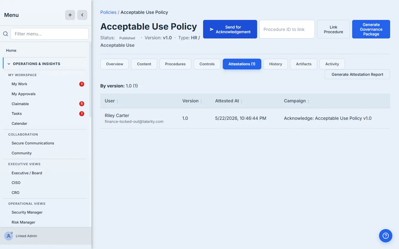Click Send for Acknowledgement button

(x=230, y=29)
